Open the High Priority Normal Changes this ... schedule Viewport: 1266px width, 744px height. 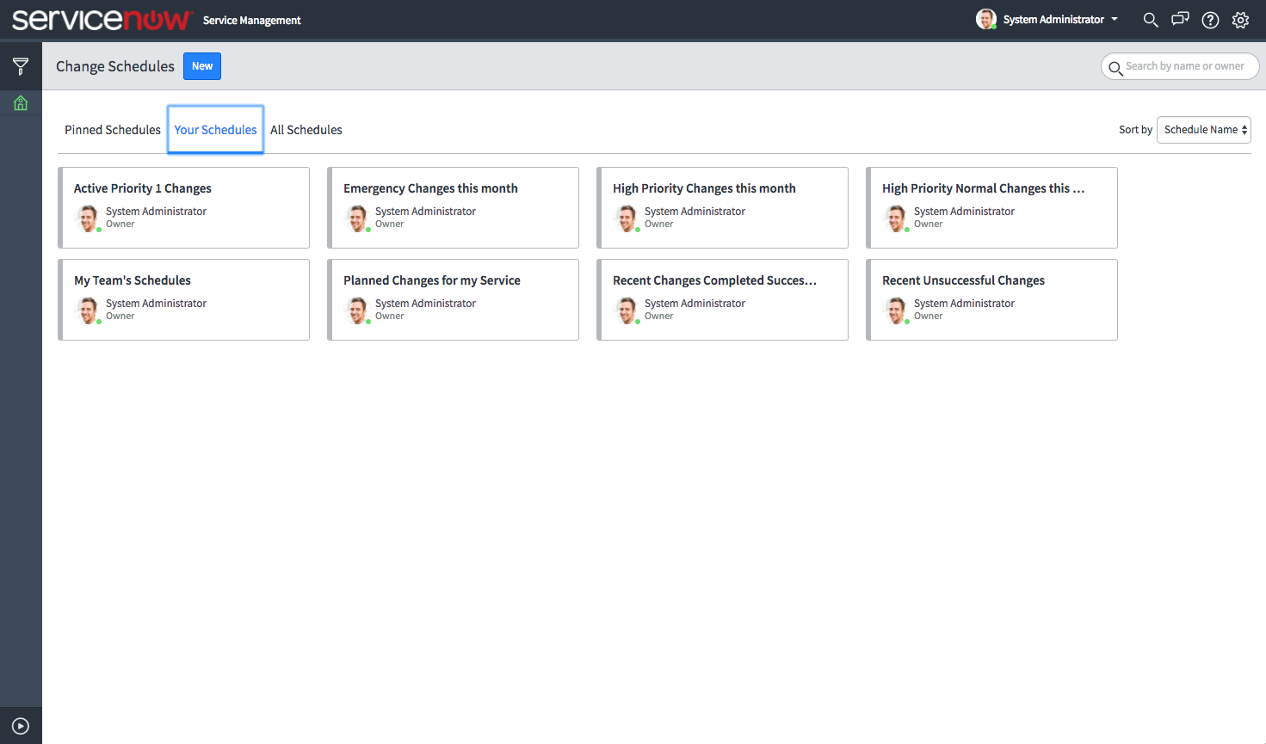(x=991, y=207)
